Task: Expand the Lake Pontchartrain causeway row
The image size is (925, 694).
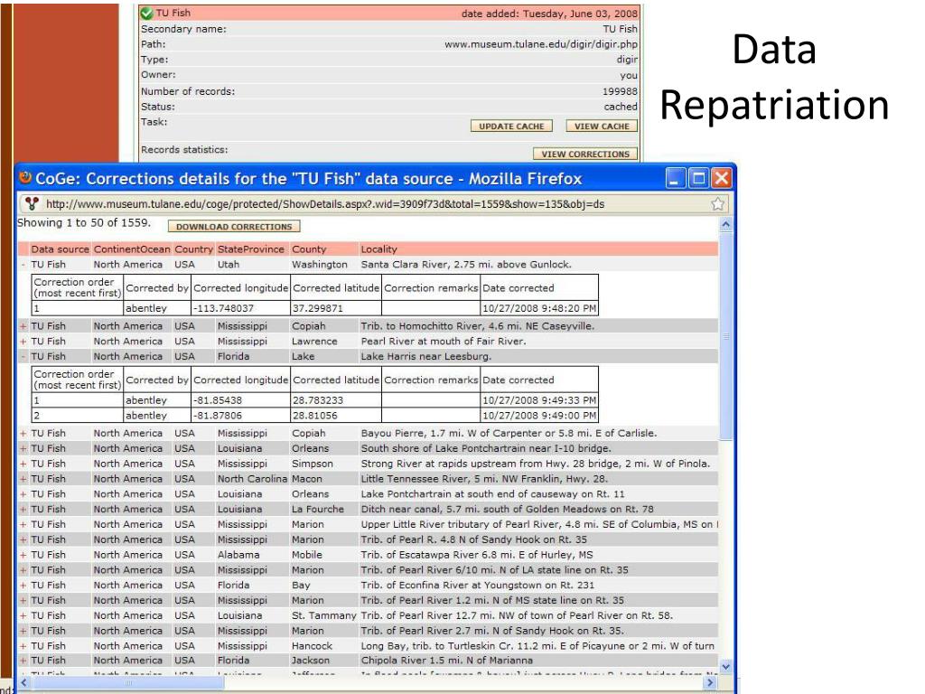Action: (23, 494)
